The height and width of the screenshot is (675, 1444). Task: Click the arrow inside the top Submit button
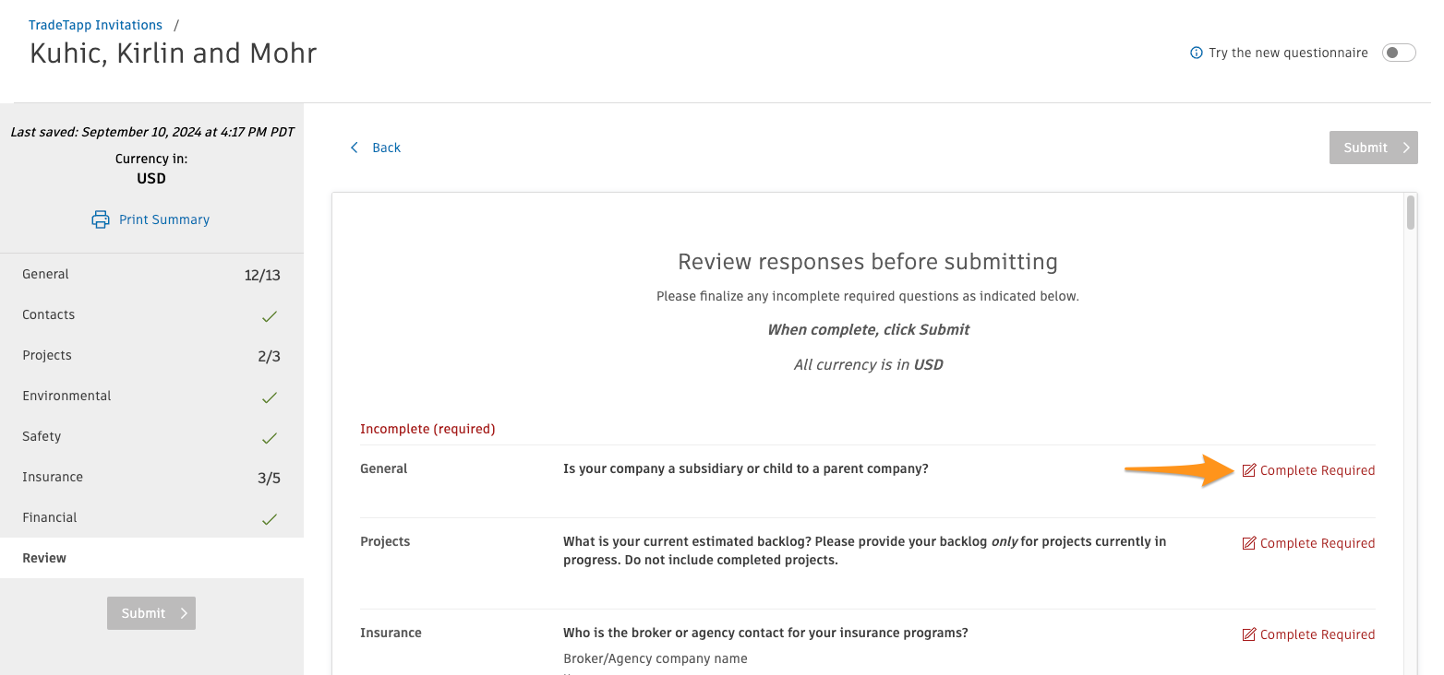pos(1404,148)
